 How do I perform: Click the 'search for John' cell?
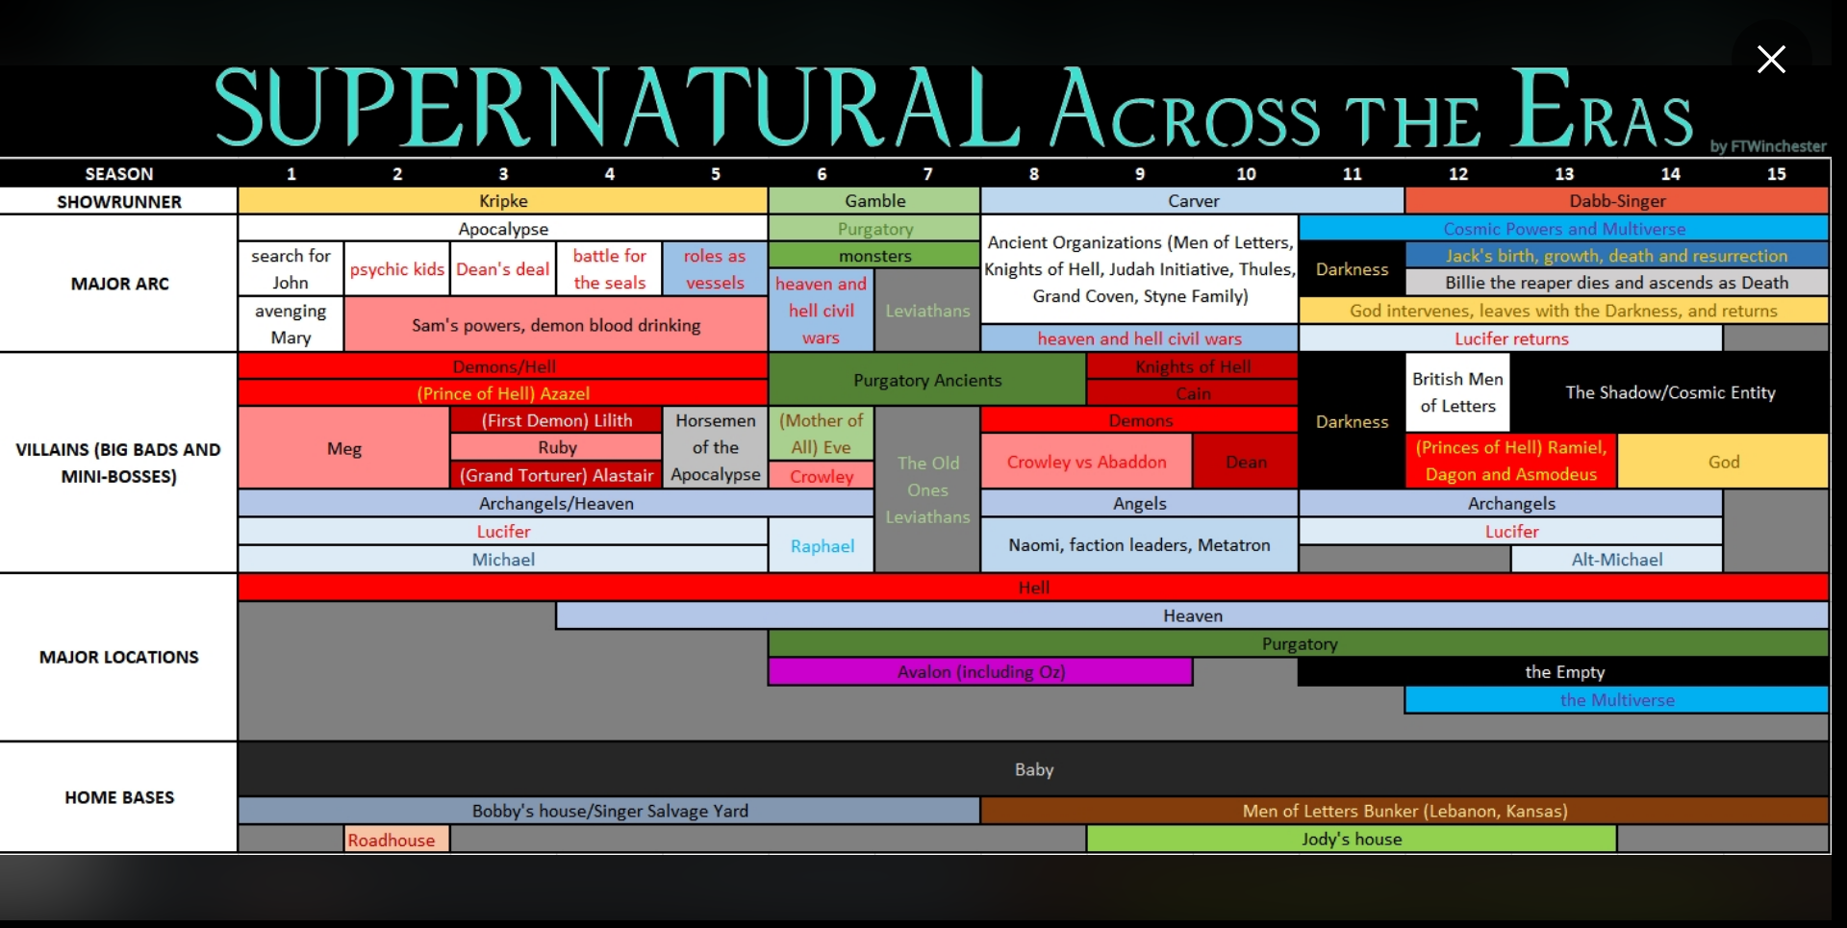(x=291, y=269)
